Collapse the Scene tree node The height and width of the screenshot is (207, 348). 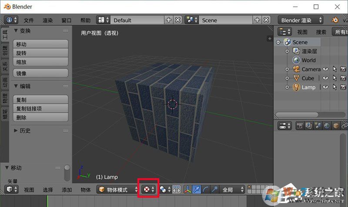278,42
